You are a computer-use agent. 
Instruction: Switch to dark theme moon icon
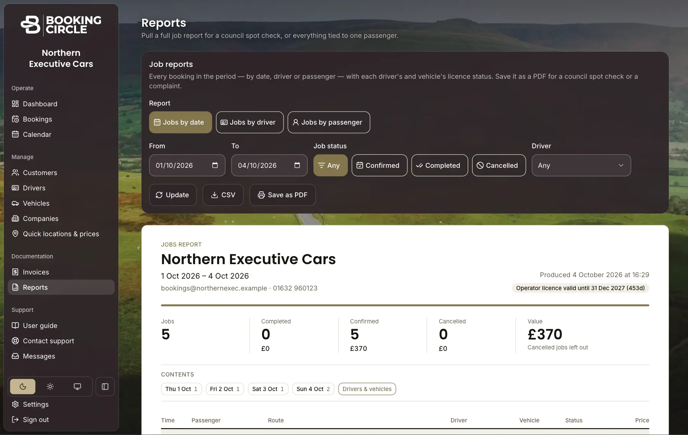click(23, 386)
